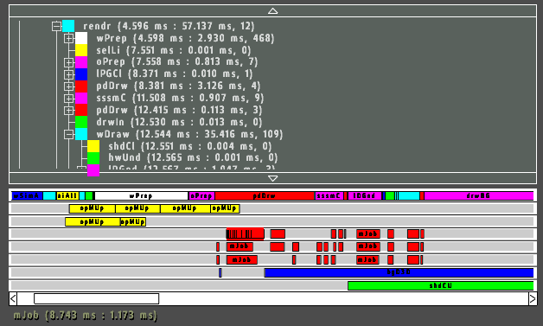Select the long red pdDrw timeline block
This screenshot has height=326, width=543.
pos(265,195)
